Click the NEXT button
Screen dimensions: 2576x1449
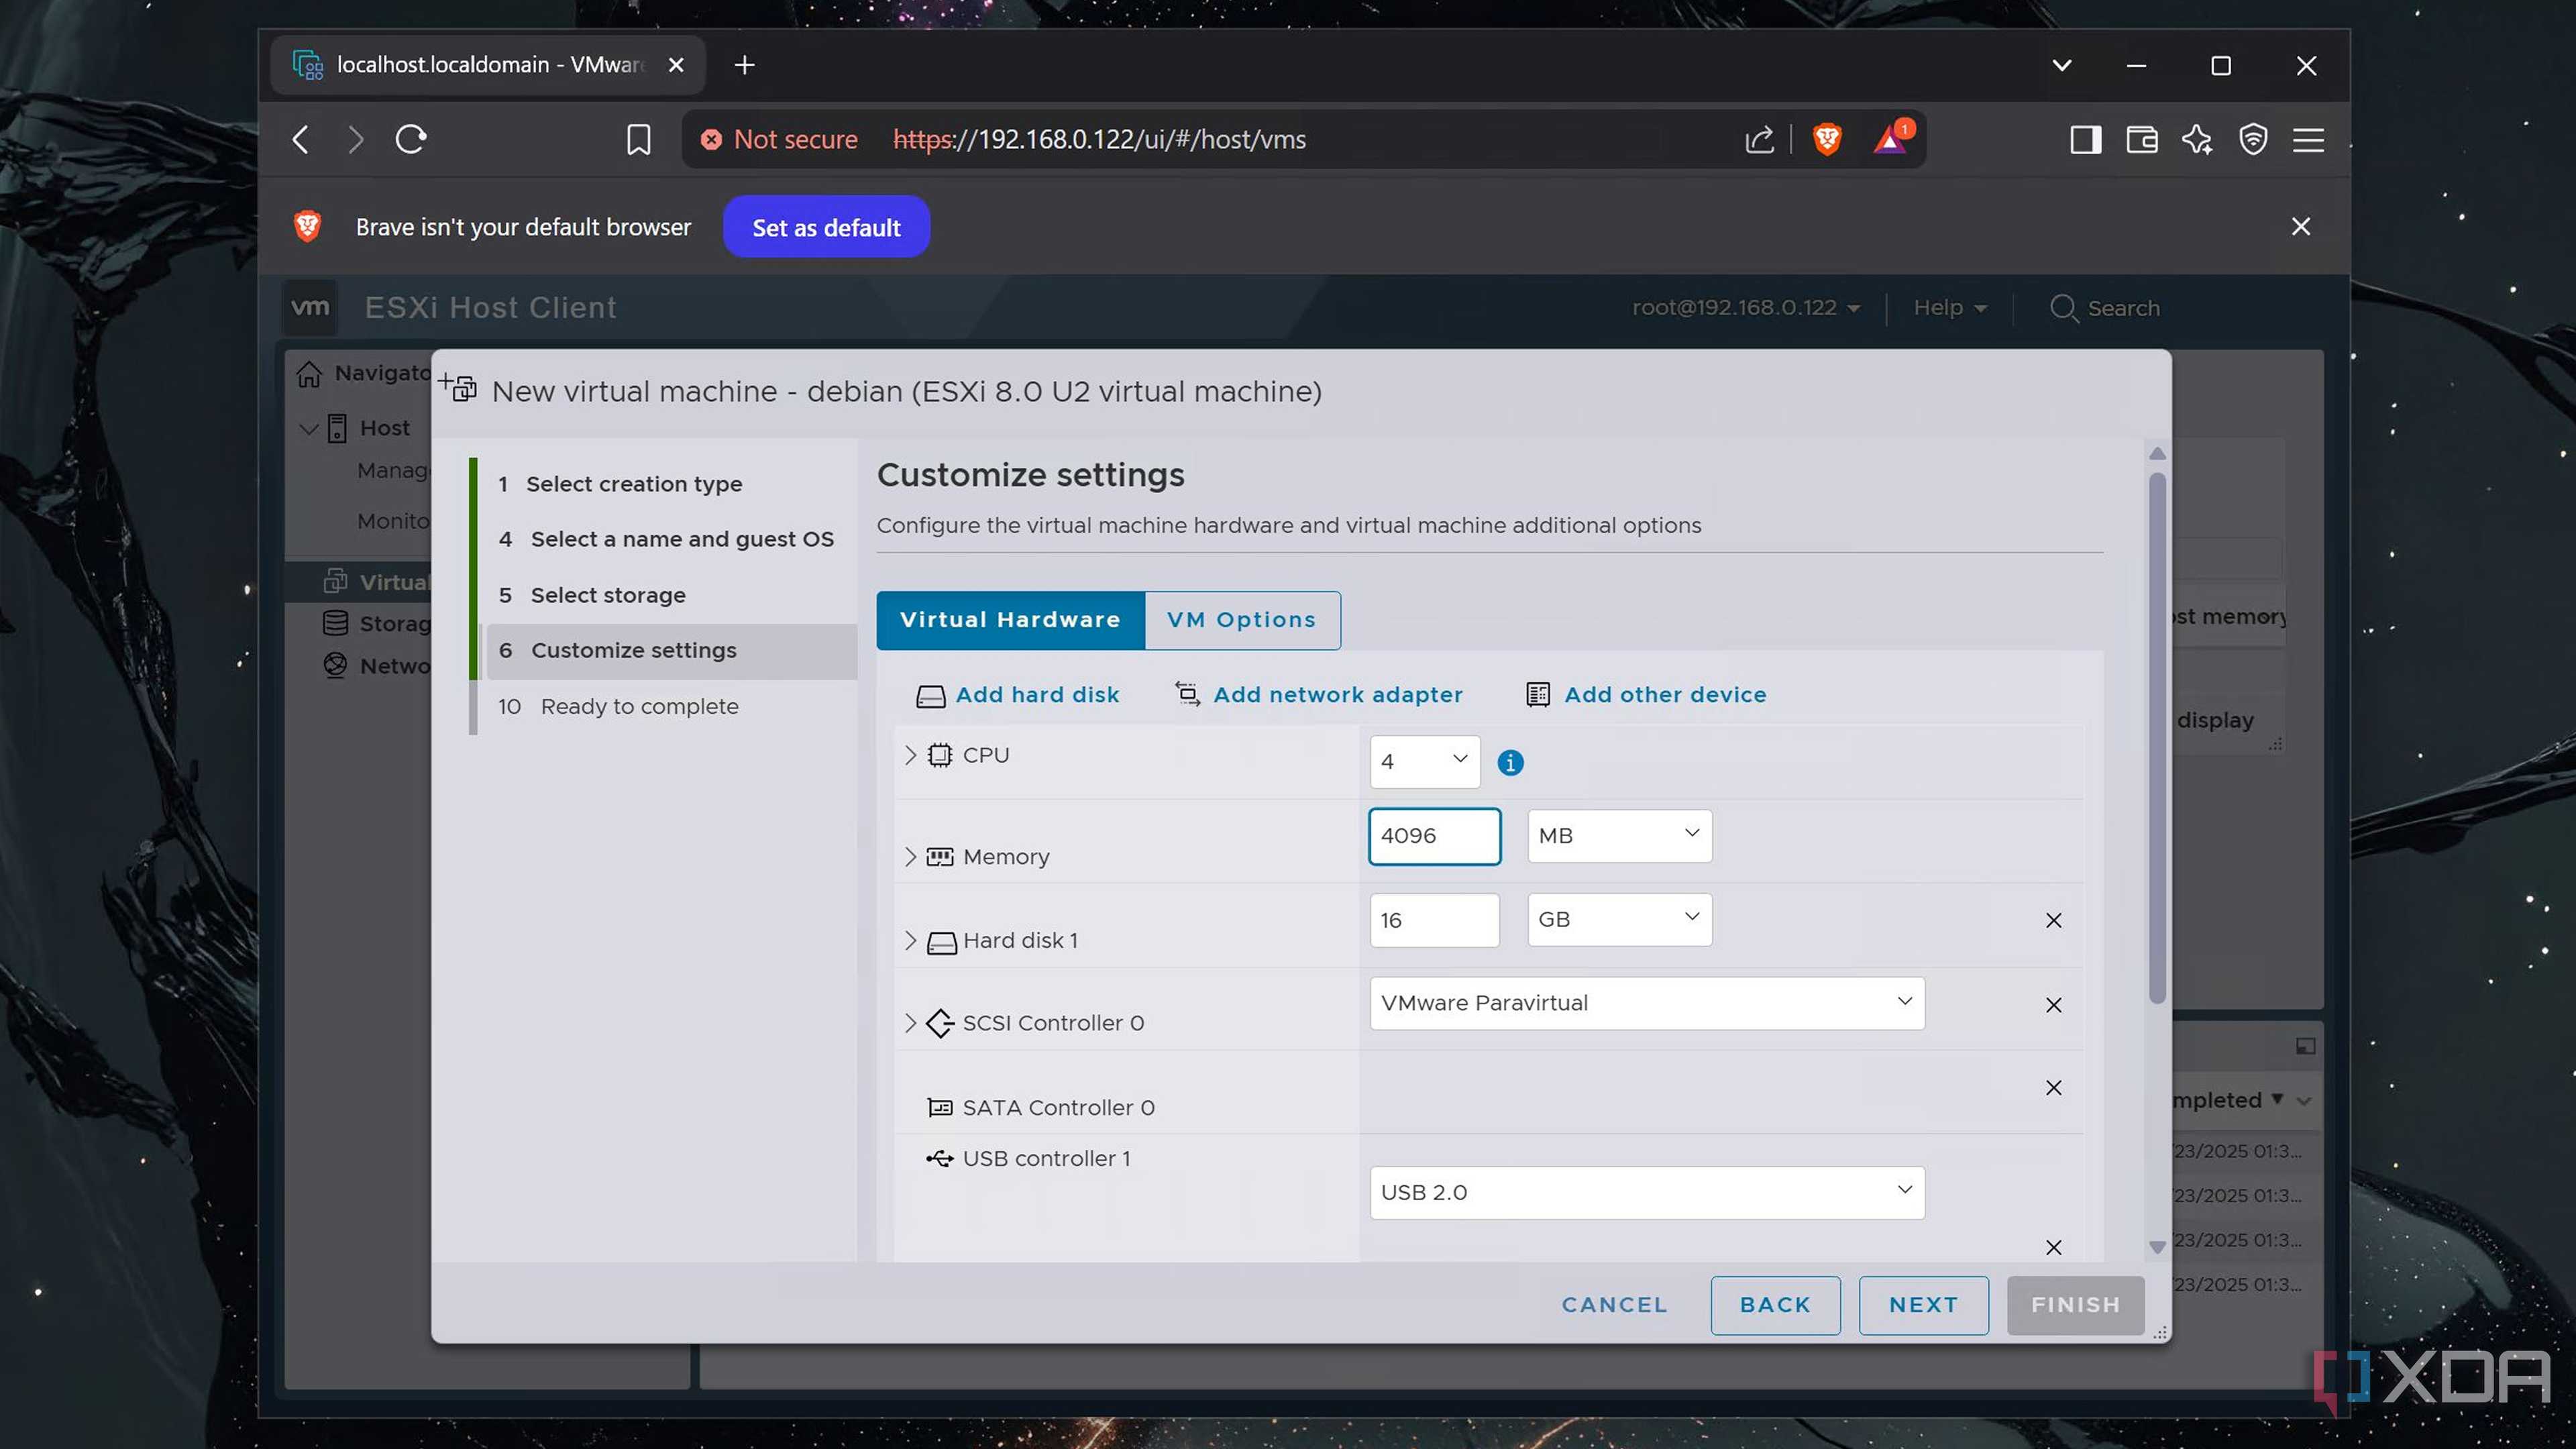click(1923, 1305)
